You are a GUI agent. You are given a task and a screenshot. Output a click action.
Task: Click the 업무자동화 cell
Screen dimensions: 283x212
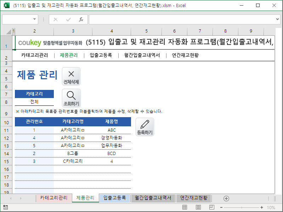[112, 146]
